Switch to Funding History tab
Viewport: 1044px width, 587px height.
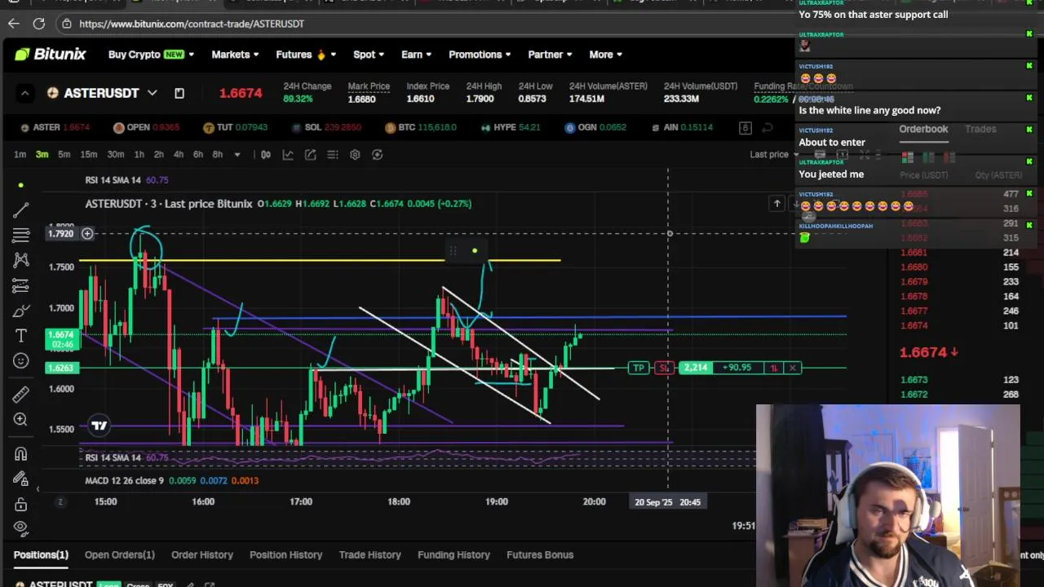[453, 554]
